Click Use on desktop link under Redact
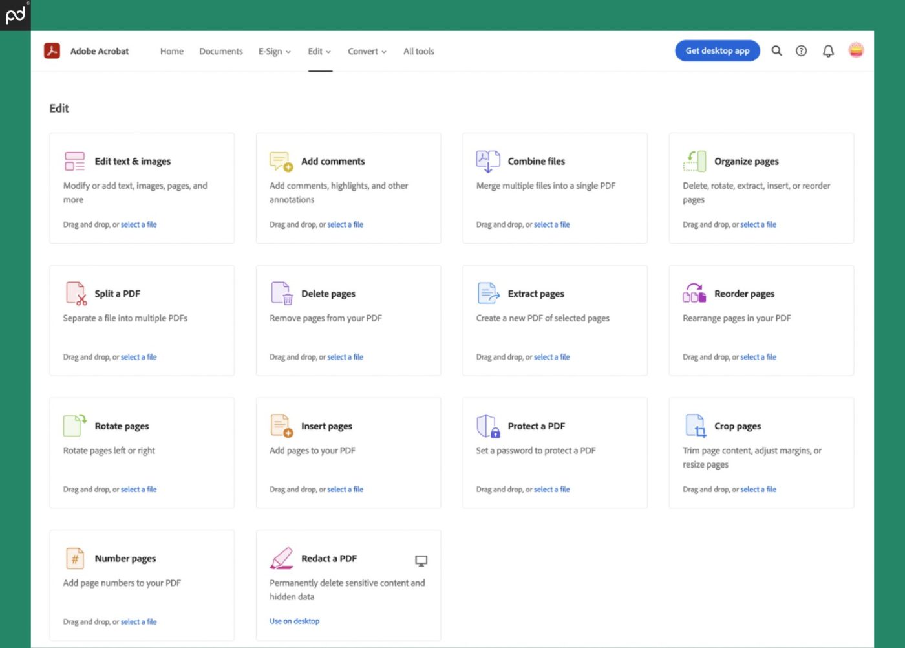The image size is (905, 648). point(294,621)
